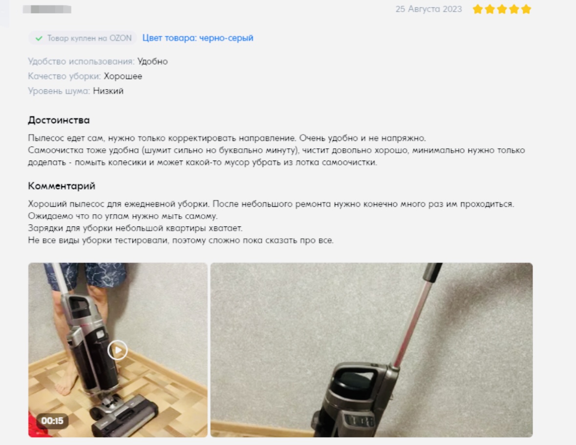This screenshot has width=576, height=445.
Task: Open the large vacuum handle photo
Action: pyautogui.click(x=371, y=350)
